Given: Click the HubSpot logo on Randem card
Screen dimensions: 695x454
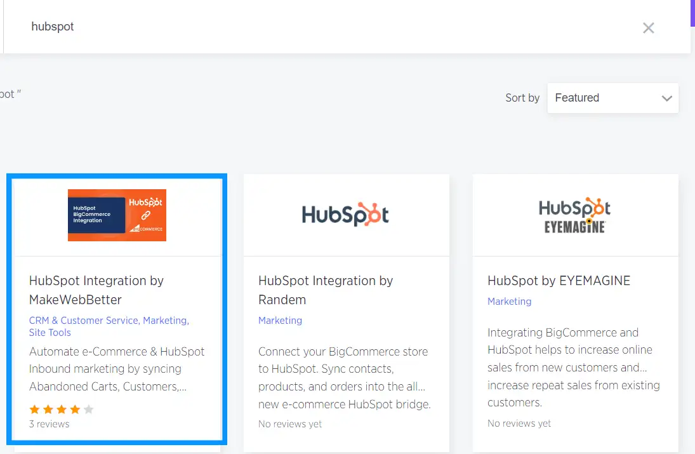Looking at the screenshot, I should 345,215.
